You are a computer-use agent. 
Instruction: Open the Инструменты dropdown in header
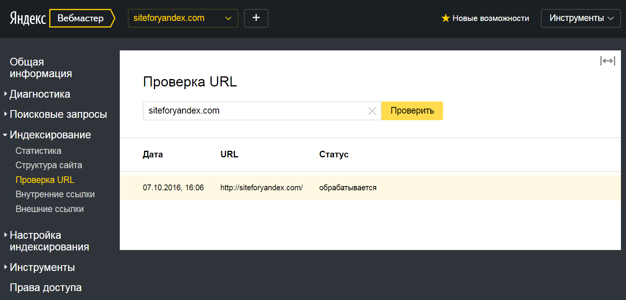tap(580, 18)
